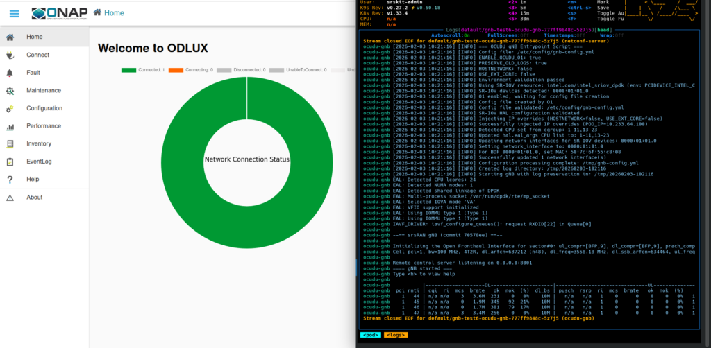Toggle the hamburger menu icon
Viewport: 711px width, 348px height.
(14, 13)
